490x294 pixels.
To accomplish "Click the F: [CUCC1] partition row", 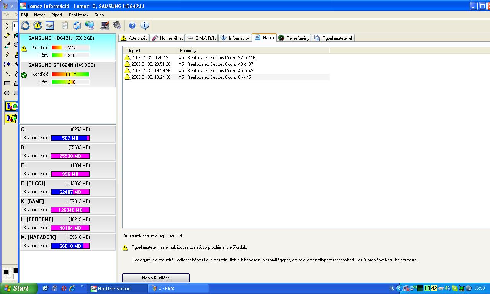I will tap(67, 188).
